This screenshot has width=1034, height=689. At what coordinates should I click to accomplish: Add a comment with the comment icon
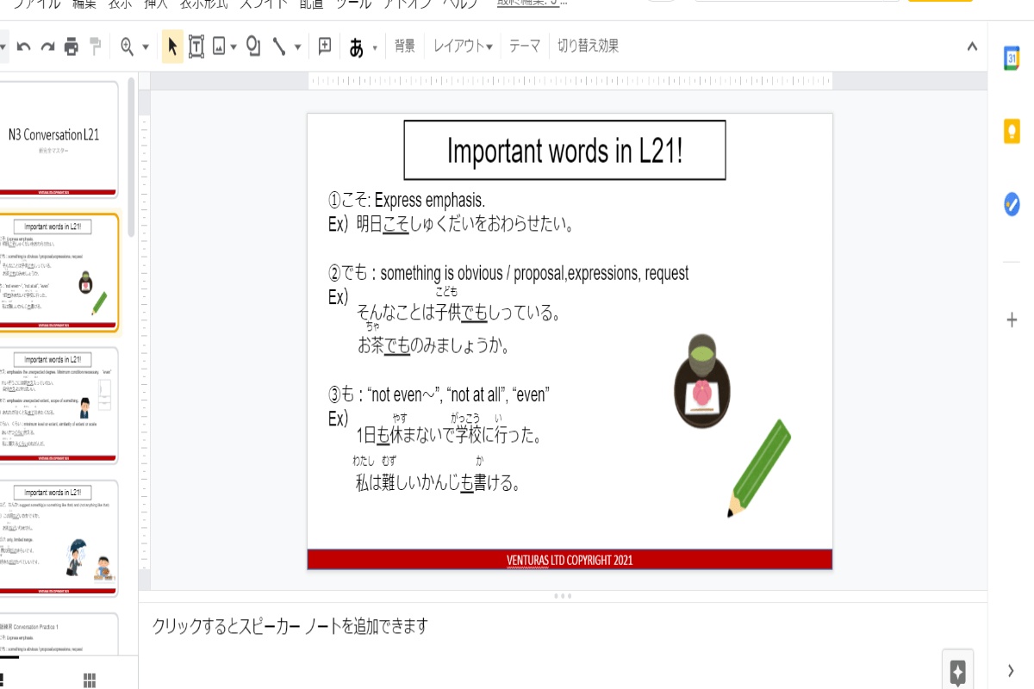click(x=325, y=47)
